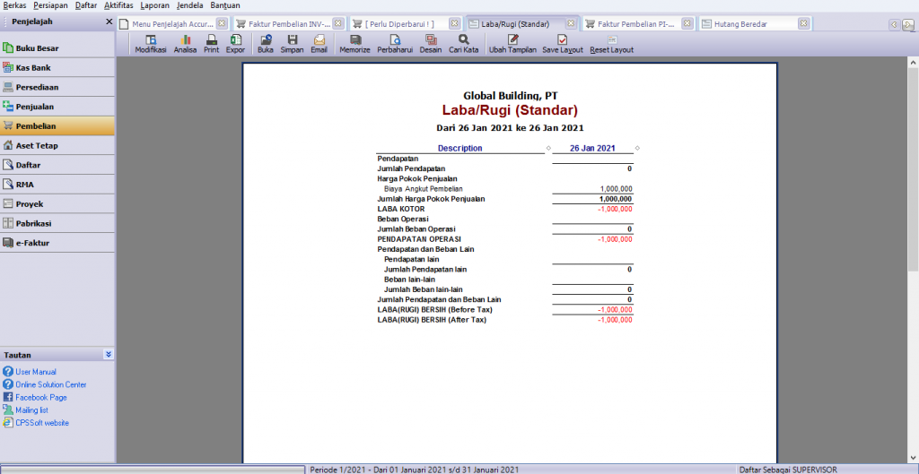Open Online Solution Center link
The width and height of the screenshot is (919, 474).
[x=51, y=384]
